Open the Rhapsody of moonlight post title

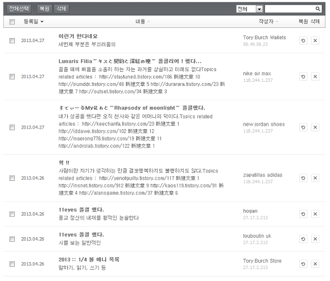[132, 108]
